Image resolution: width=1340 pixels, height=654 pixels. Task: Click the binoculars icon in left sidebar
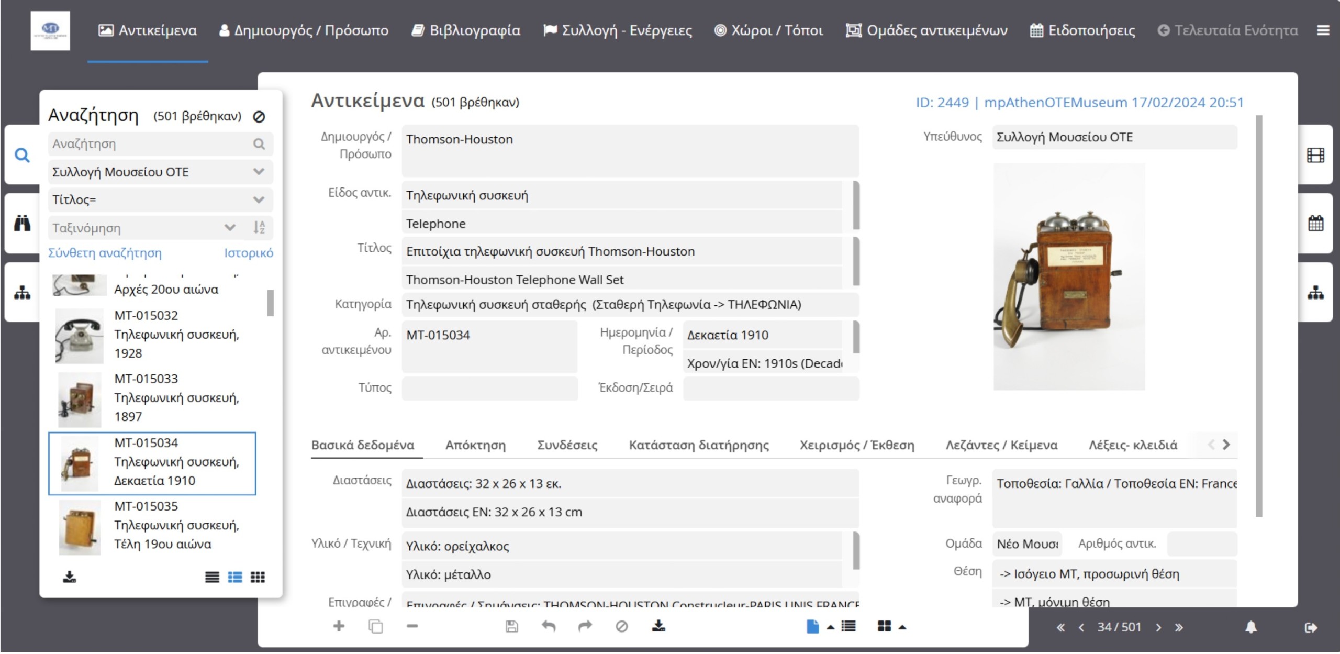point(22,224)
